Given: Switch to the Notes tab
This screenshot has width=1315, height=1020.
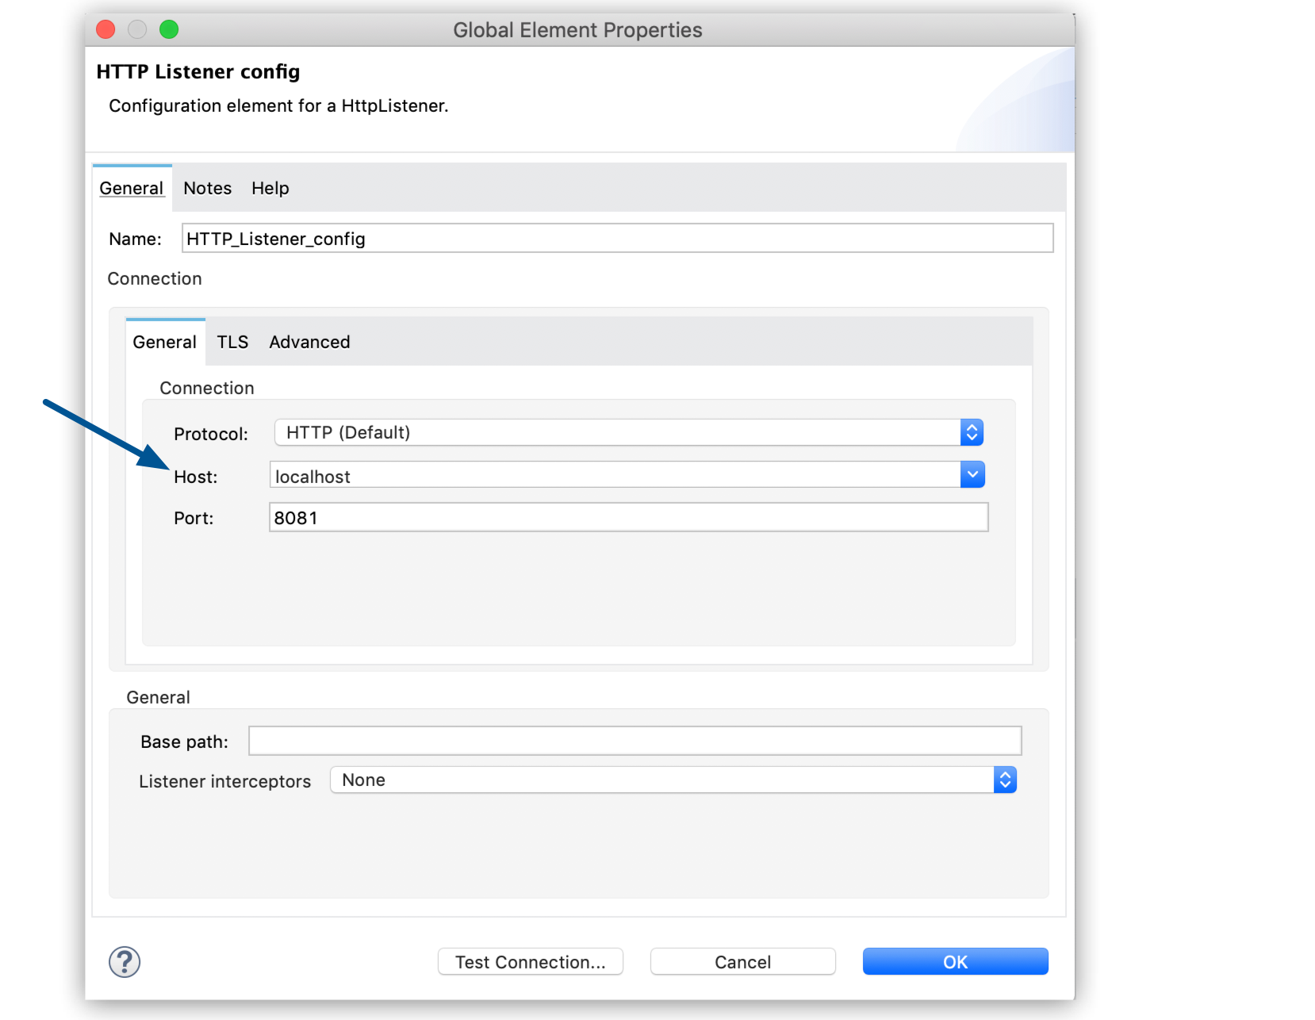Looking at the screenshot, I should [x=207, y=188].
